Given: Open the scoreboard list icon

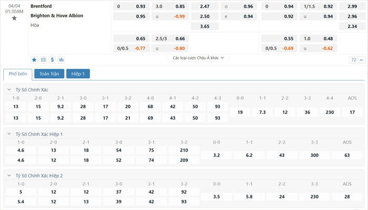Looking at the screenshot, I should coord(43,60).
